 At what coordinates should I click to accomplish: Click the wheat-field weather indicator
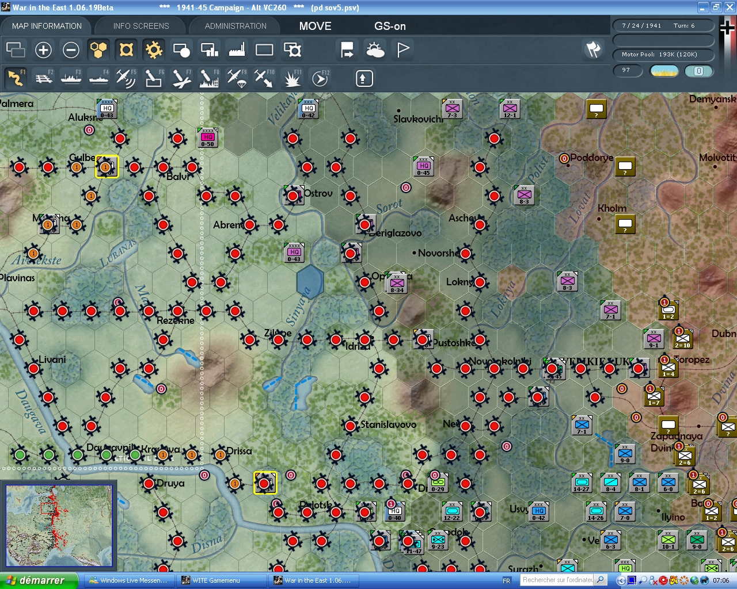point(664,71)
